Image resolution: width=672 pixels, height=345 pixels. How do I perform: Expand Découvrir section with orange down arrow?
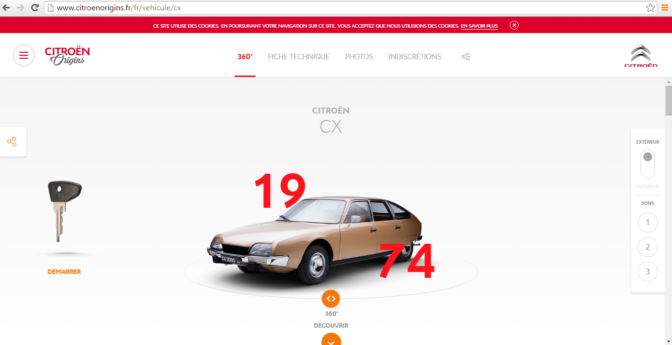[331, 340]
